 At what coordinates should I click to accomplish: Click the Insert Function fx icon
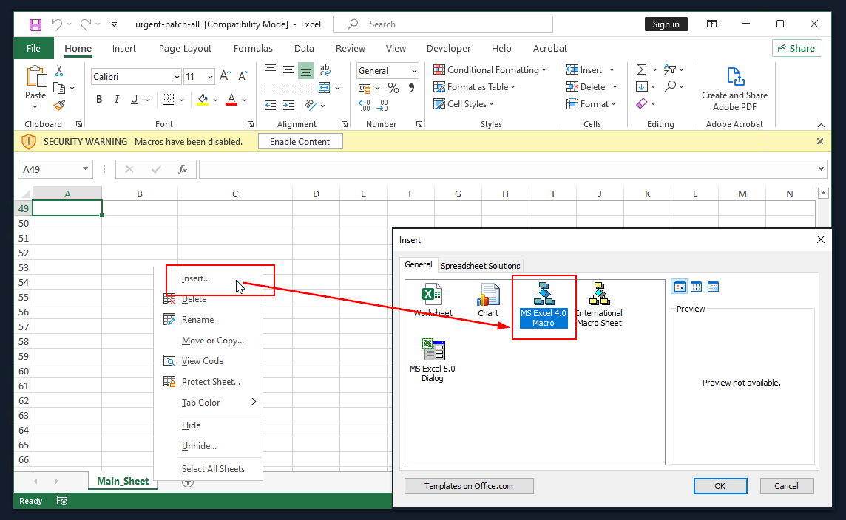[x=183, y=169]
